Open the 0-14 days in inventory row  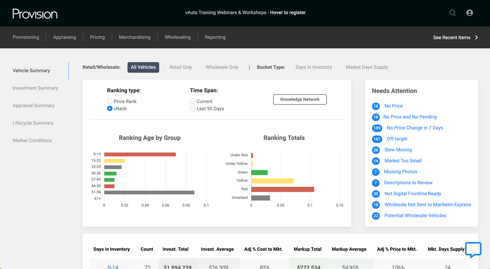coord(113,267)
